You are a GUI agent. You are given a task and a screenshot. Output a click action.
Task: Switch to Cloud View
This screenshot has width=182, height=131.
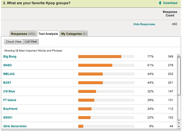[13, 42]
